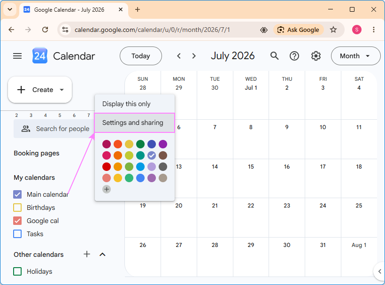Pick the brown swatch in the second row
This screenshot has width=385, height=285.
point(163,155)
